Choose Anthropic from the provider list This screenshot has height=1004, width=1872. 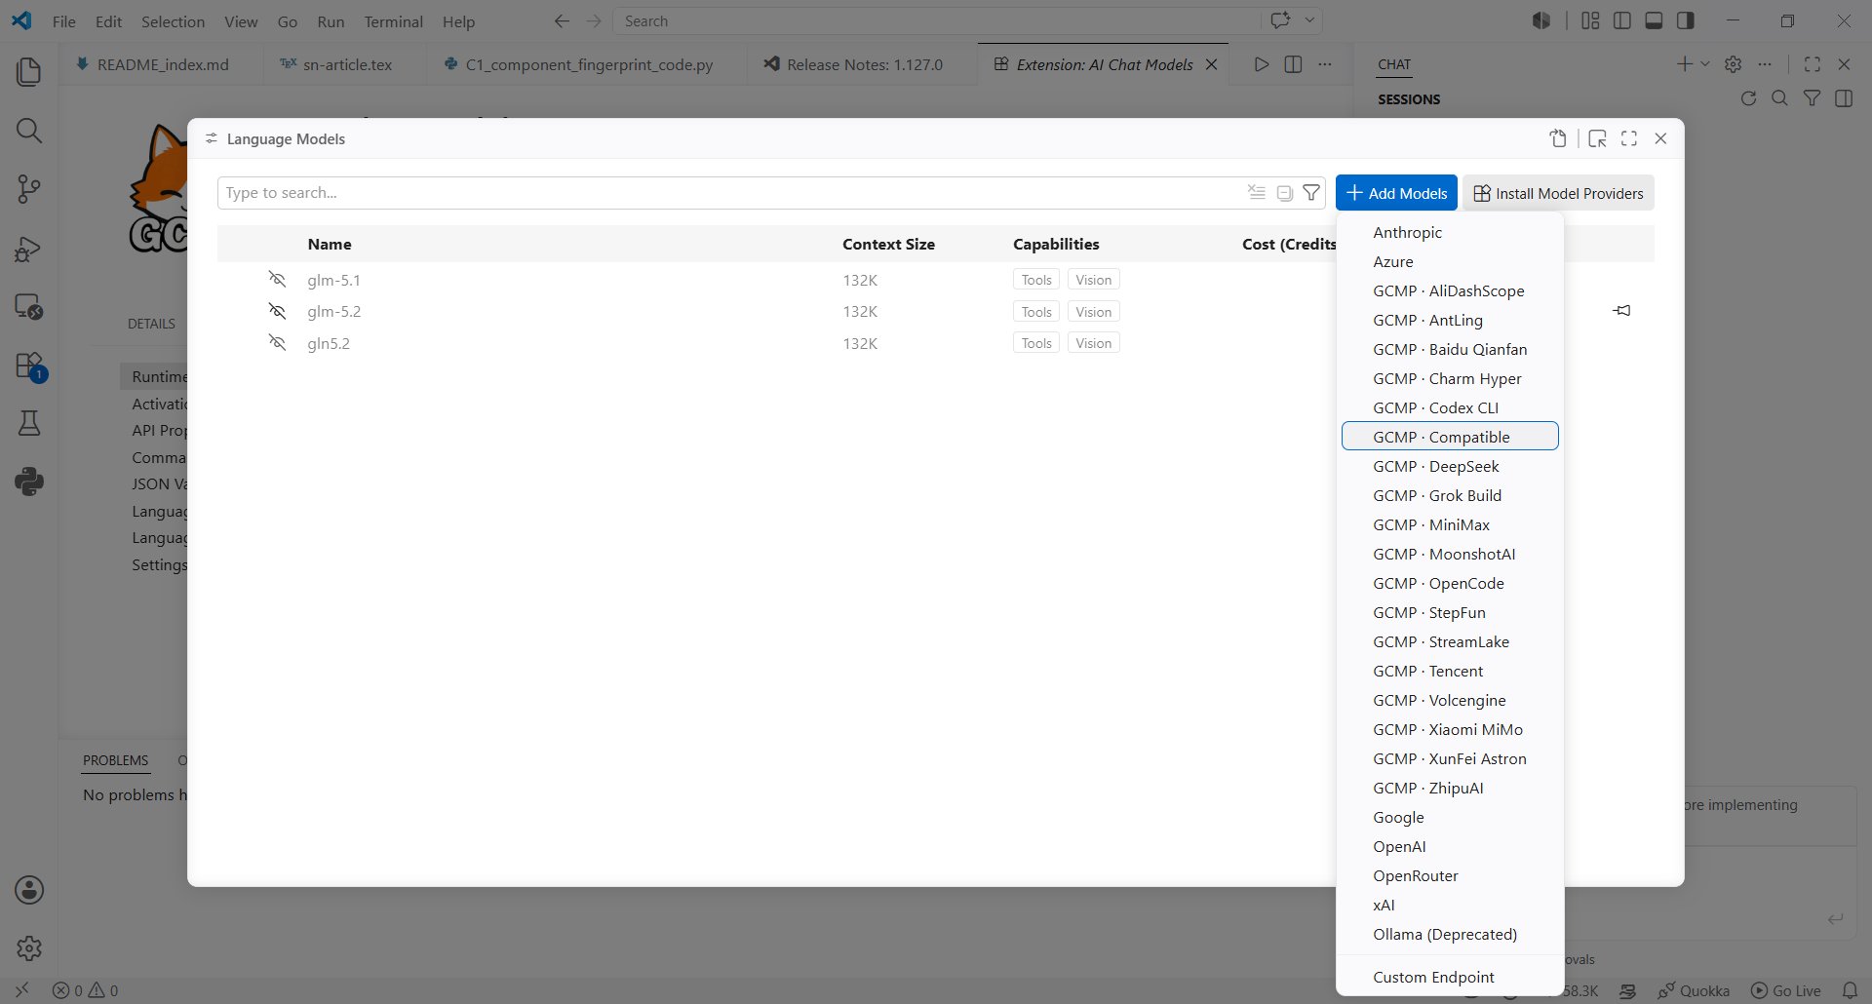[x=1450, y=232]
